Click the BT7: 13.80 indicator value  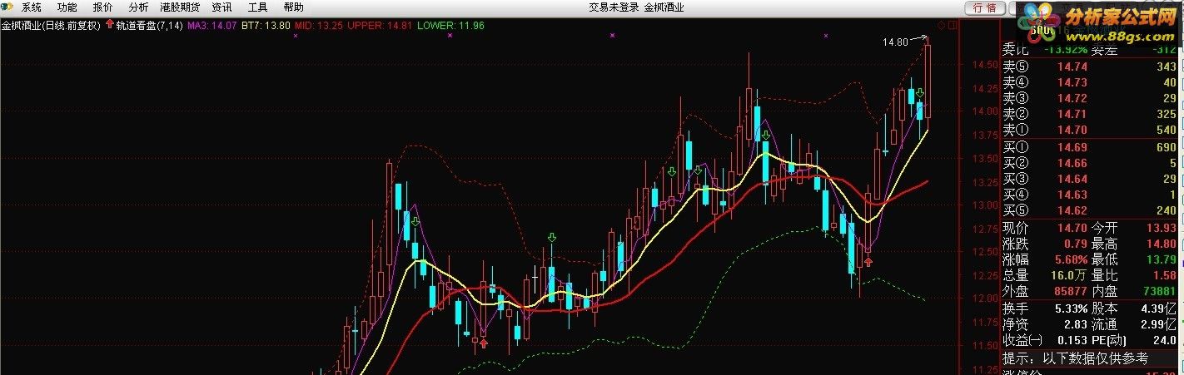pyautogui.click(x=266, y=26)
